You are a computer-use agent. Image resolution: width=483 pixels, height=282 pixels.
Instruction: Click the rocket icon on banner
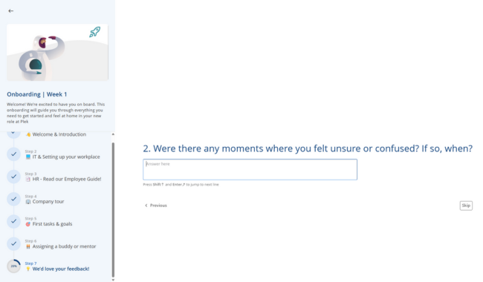(95, 32)
